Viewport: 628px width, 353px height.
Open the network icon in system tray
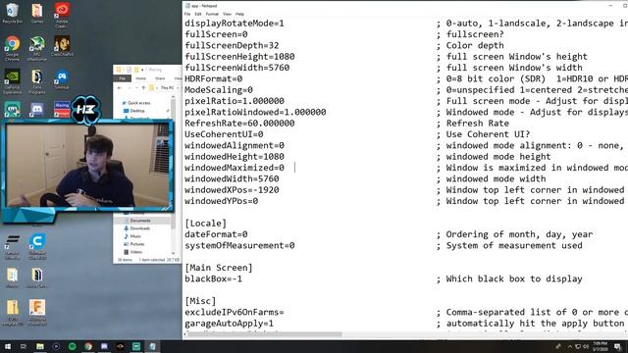click(x=578, y=346)
